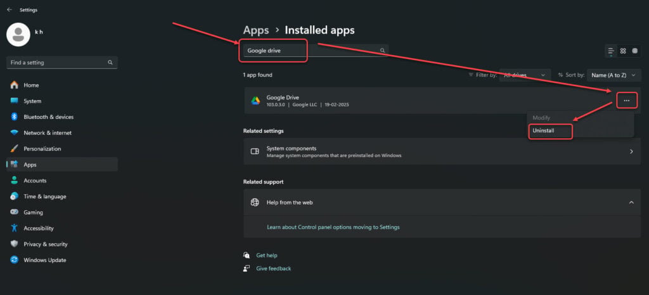
Task: Switch to grid view layout
Action: [x=623, y=51]
